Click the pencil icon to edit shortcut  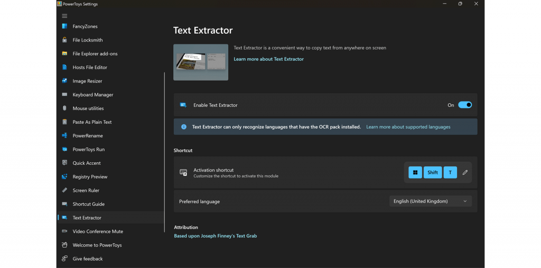[x=465, y=172]
